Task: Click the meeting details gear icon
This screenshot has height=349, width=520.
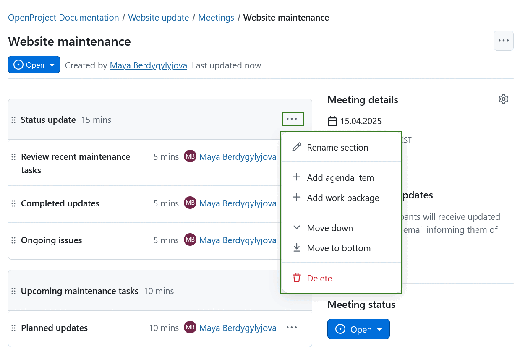Action: tap(503, 99)
